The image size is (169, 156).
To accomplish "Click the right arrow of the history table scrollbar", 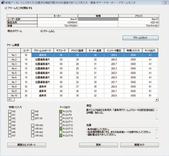I will [157, 100].
